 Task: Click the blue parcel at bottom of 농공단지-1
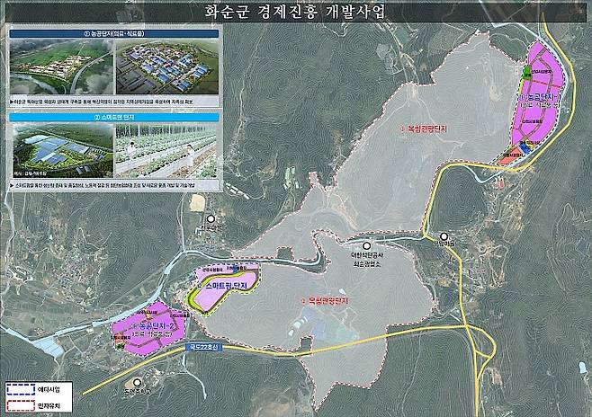tap(525, 147)
